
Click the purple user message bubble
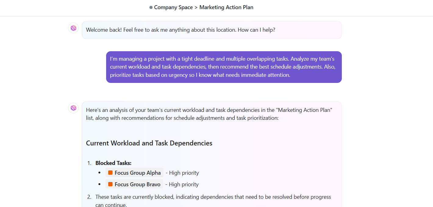224,67
